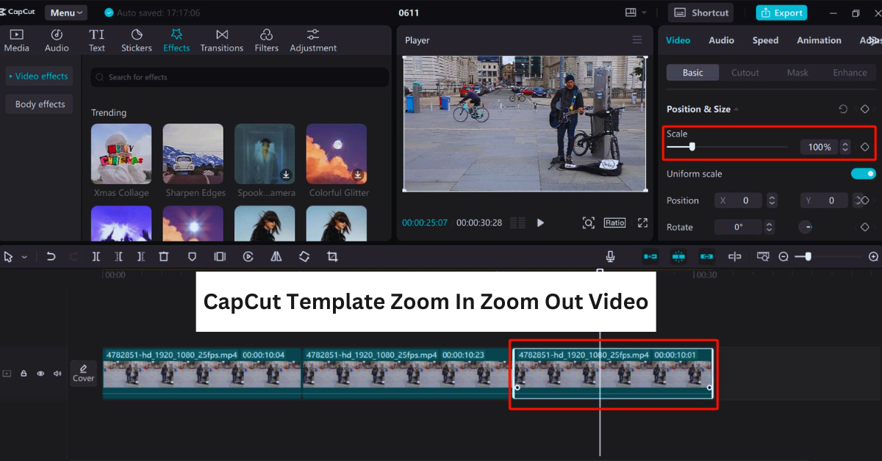882x461 pixels.
Task: Toggle the Uniform scale switch
Action: click(864, 174)
